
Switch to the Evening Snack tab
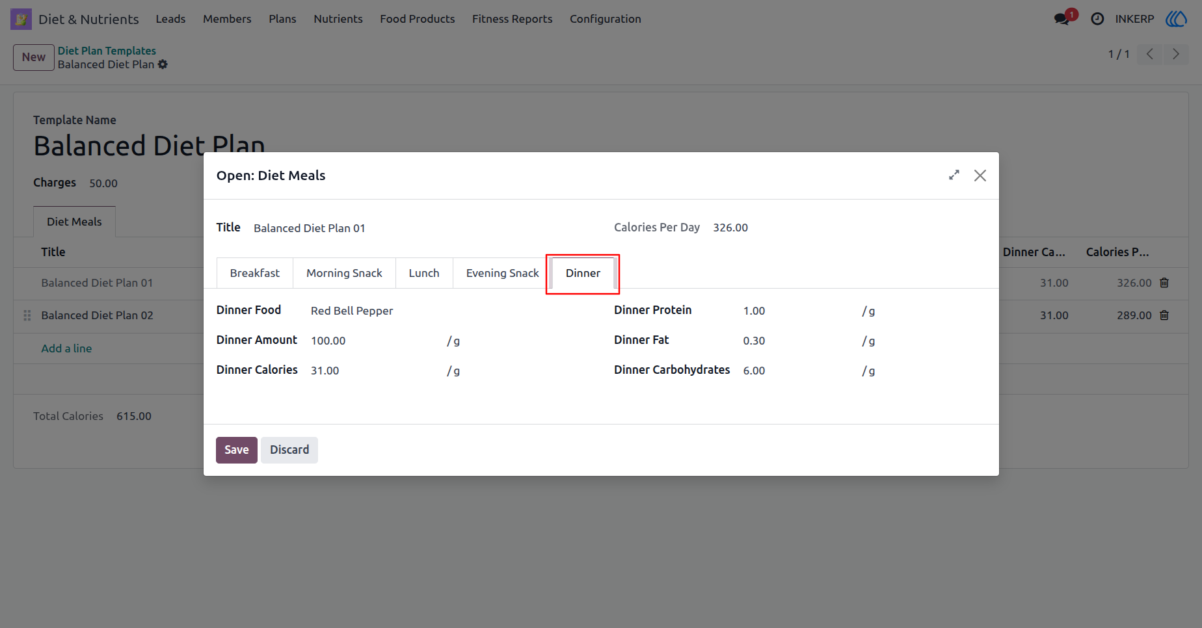tap(503, 273)
